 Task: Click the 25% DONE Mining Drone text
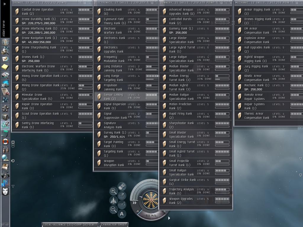68,88
